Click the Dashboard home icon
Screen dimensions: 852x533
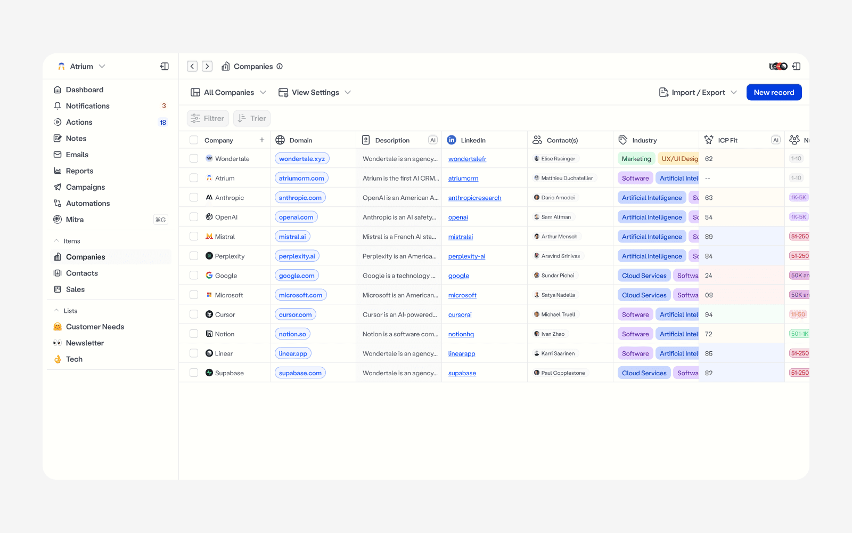point(58,90)
